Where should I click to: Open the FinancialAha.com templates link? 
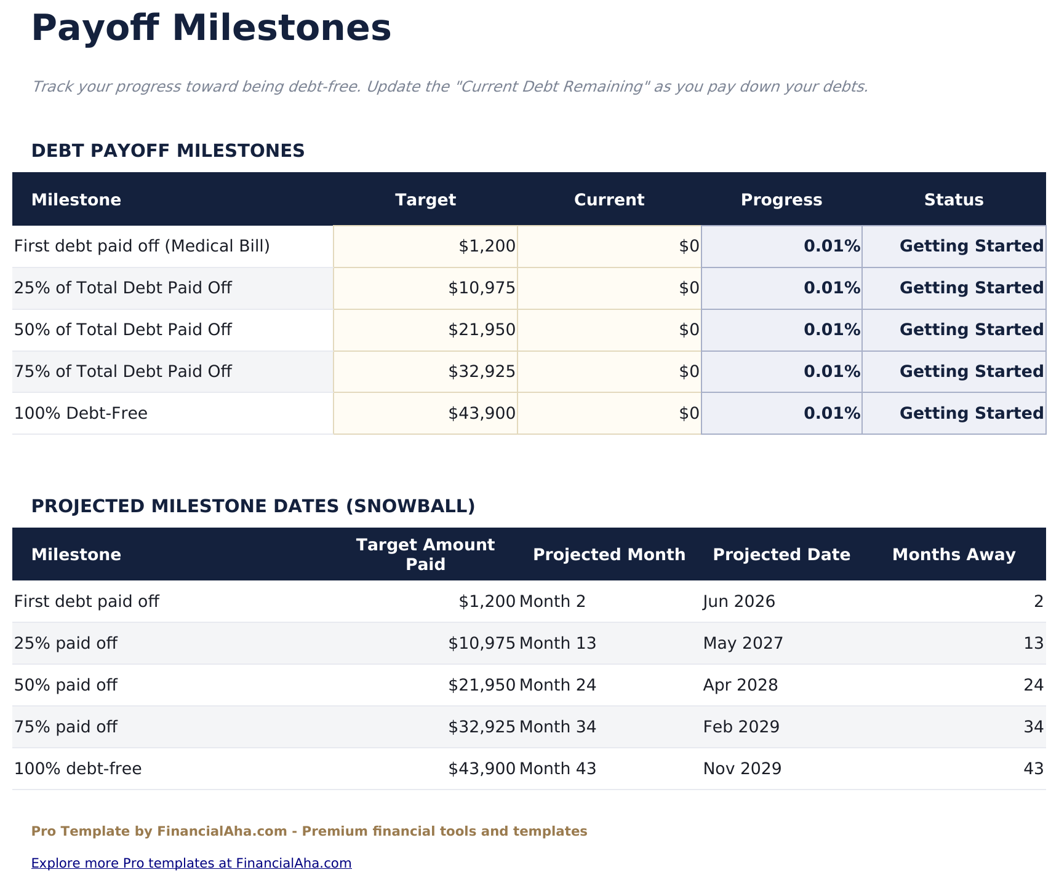[191, 863]
